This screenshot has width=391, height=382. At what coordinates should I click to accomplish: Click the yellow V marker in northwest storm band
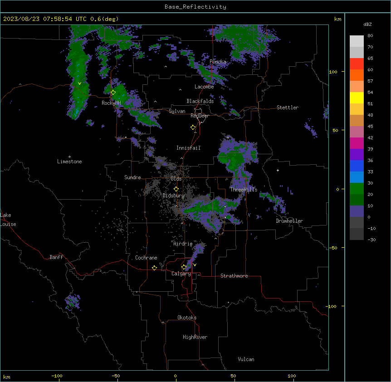pos(79,83)
